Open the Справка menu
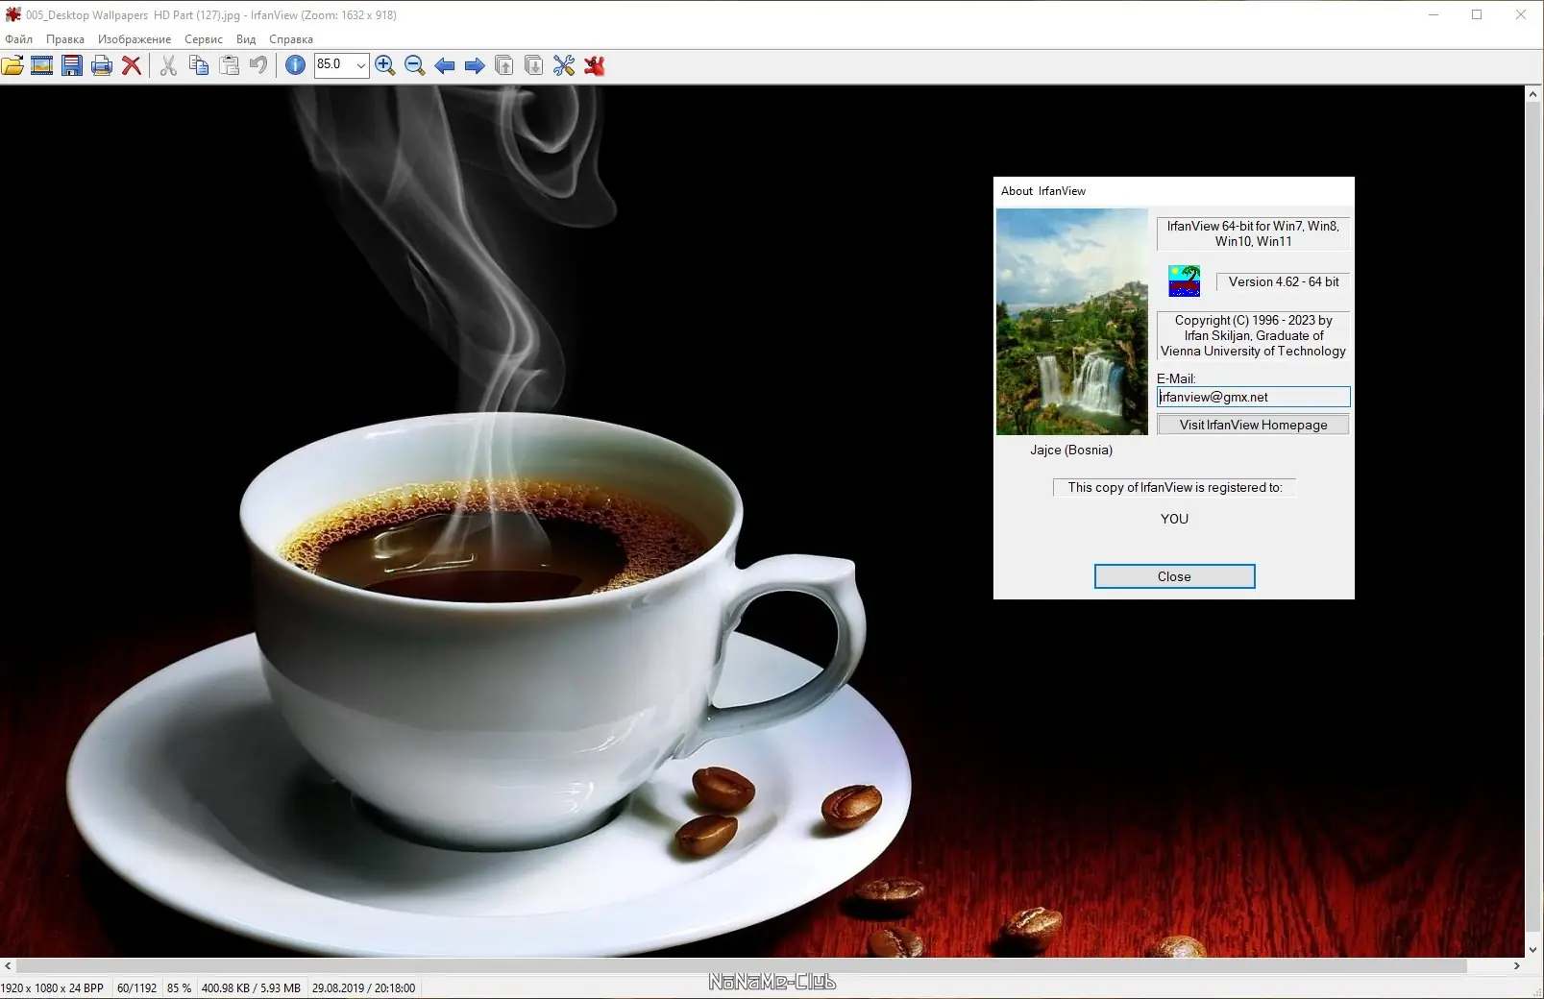Viewport: 1544px width, 999px height. tap(291, 39)
